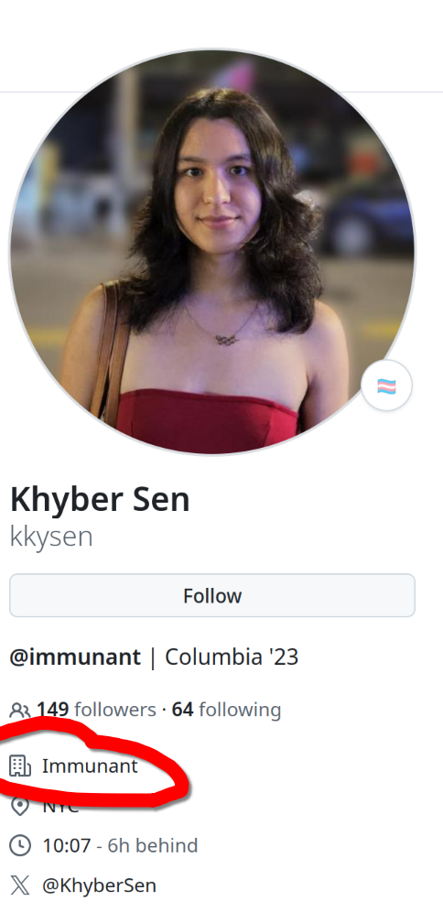Click the kkysen username text
The height and width of the screenshot is (912, 443).
[x=51, y=537]
